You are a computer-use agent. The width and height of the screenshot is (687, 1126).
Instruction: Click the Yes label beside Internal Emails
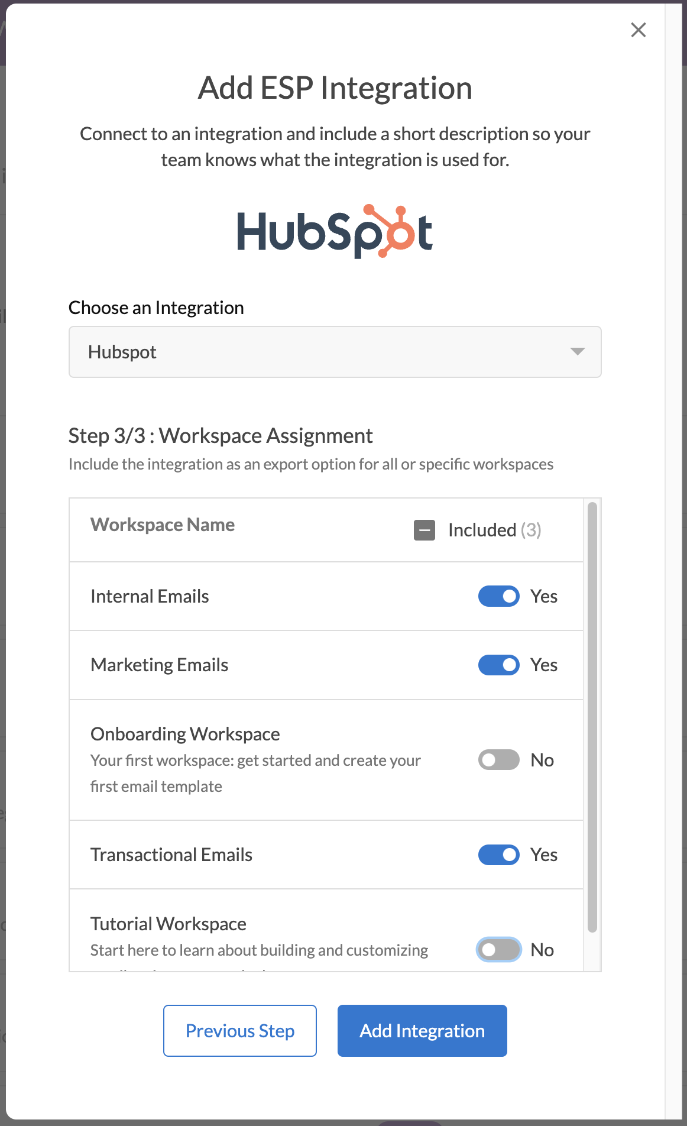tap(544, 596)
